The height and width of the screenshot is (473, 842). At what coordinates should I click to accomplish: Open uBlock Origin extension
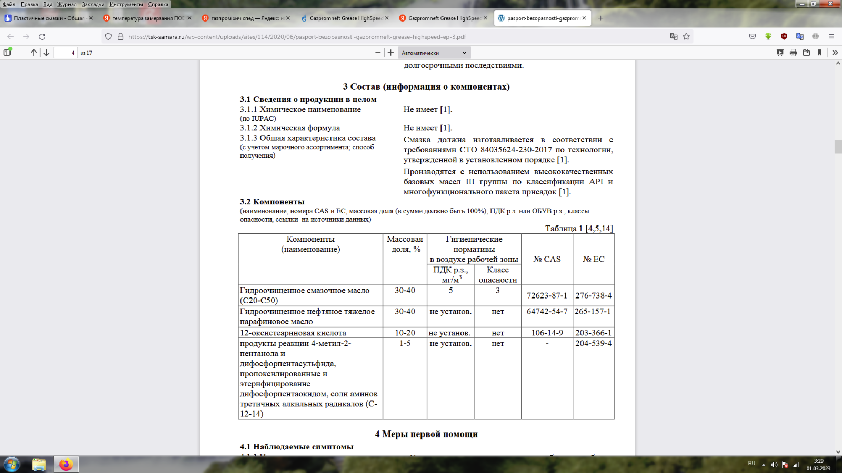pyautogui.click(x=784, y=37)
